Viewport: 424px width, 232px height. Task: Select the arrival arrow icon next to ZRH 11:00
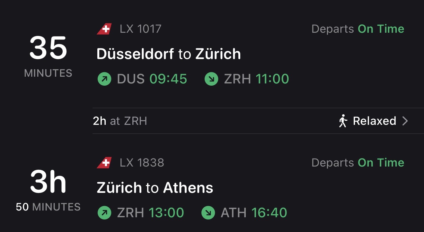[x=211, y=79]
